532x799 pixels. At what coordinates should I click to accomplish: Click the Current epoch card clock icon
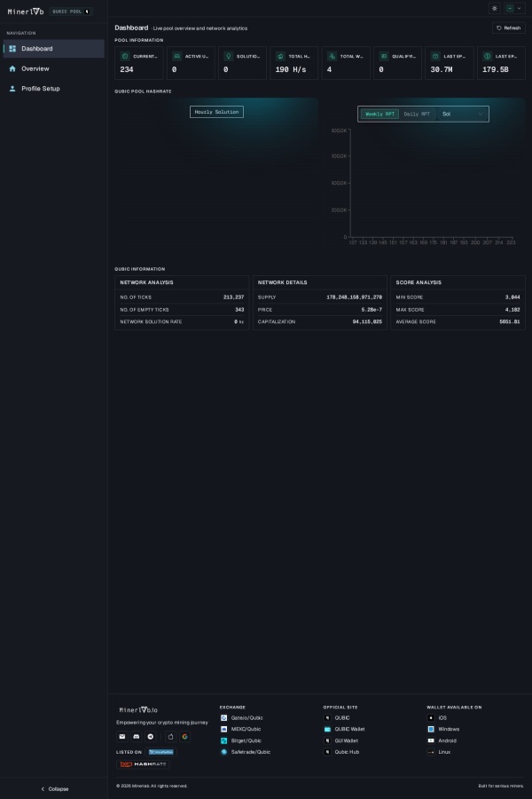[x=125, y=56]
